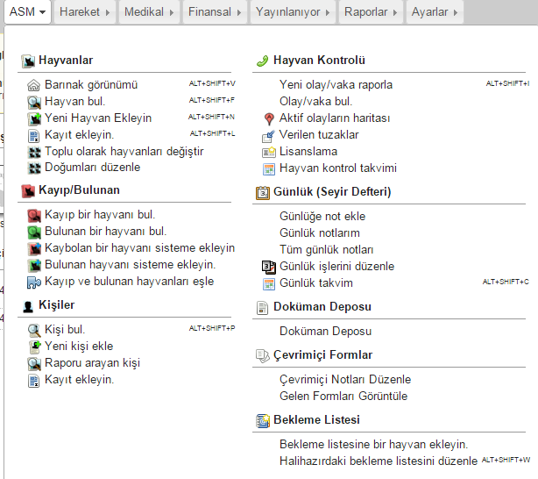This screenshot has width=538, height=479.
Task: Choose Gelen Formları Görüntüle
Action: (x=343, y=396)
